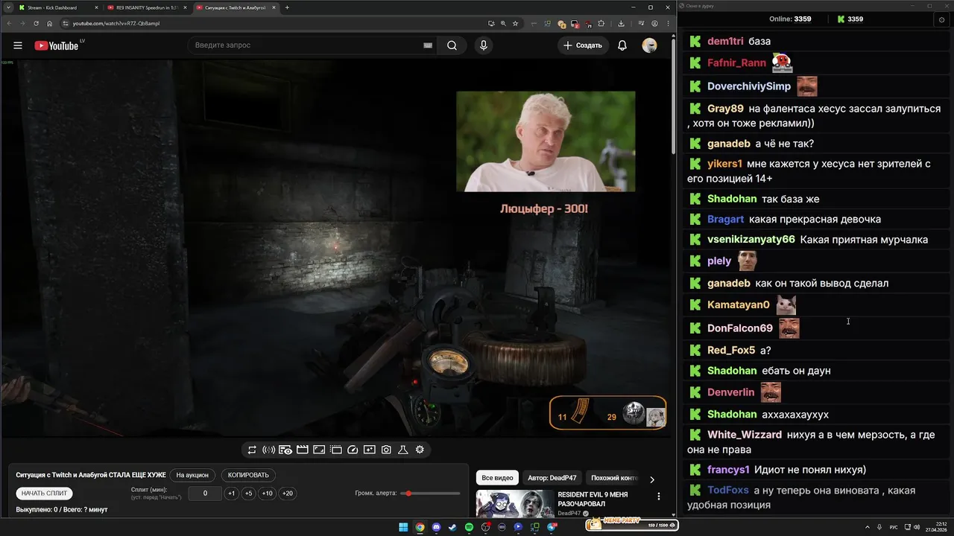Open a new browser tab

[x=287, y=7]
